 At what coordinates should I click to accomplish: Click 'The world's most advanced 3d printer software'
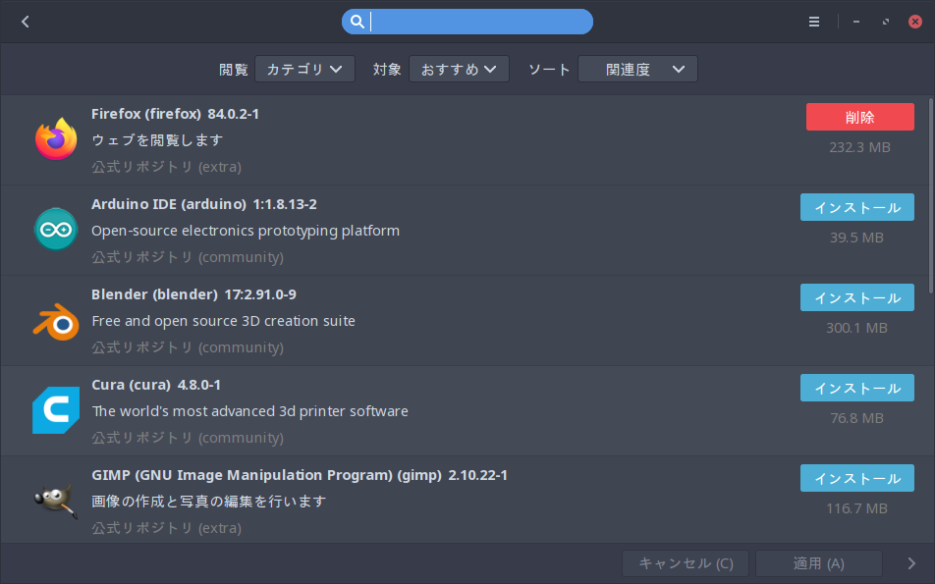[249, 411]
